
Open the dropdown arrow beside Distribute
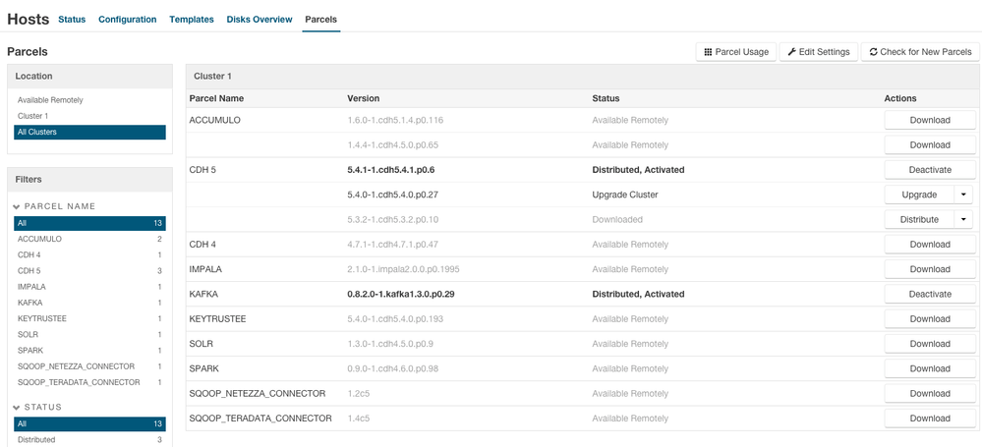(963, 220)
